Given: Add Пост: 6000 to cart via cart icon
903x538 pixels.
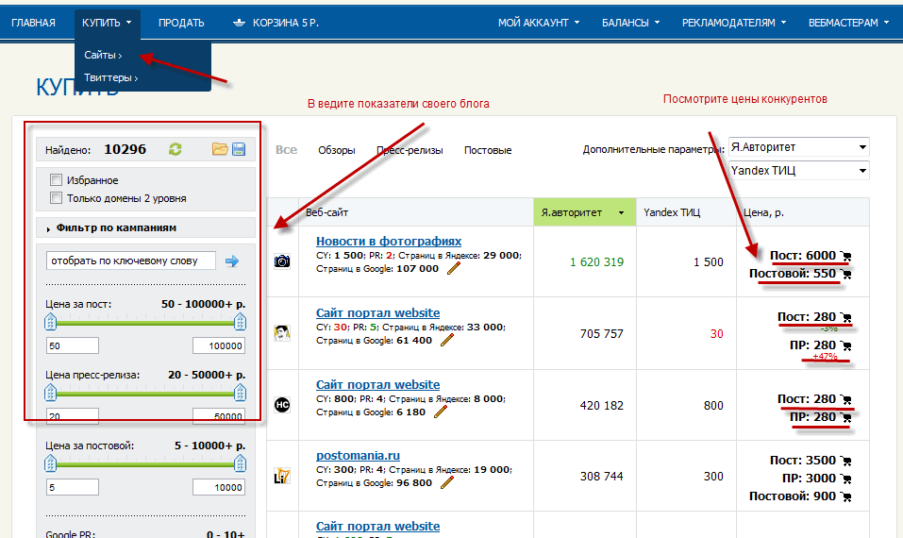Looking at the screenshot, I should coord(845,256).
